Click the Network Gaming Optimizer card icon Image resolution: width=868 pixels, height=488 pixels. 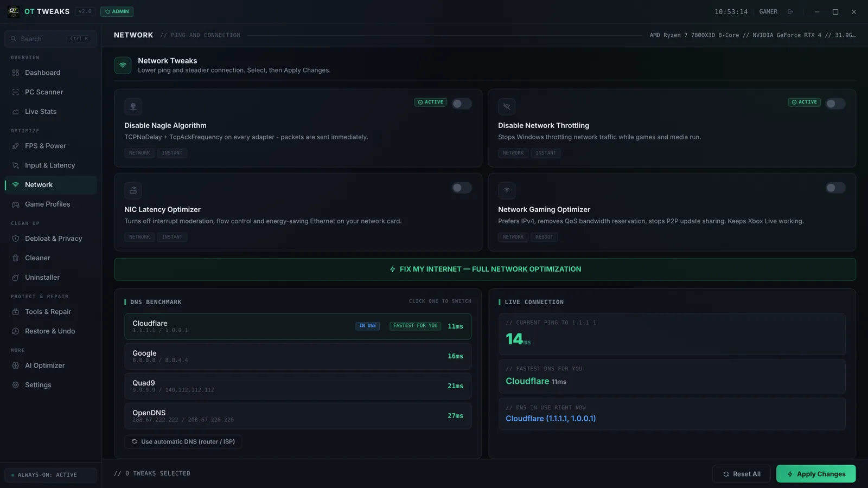507,191
